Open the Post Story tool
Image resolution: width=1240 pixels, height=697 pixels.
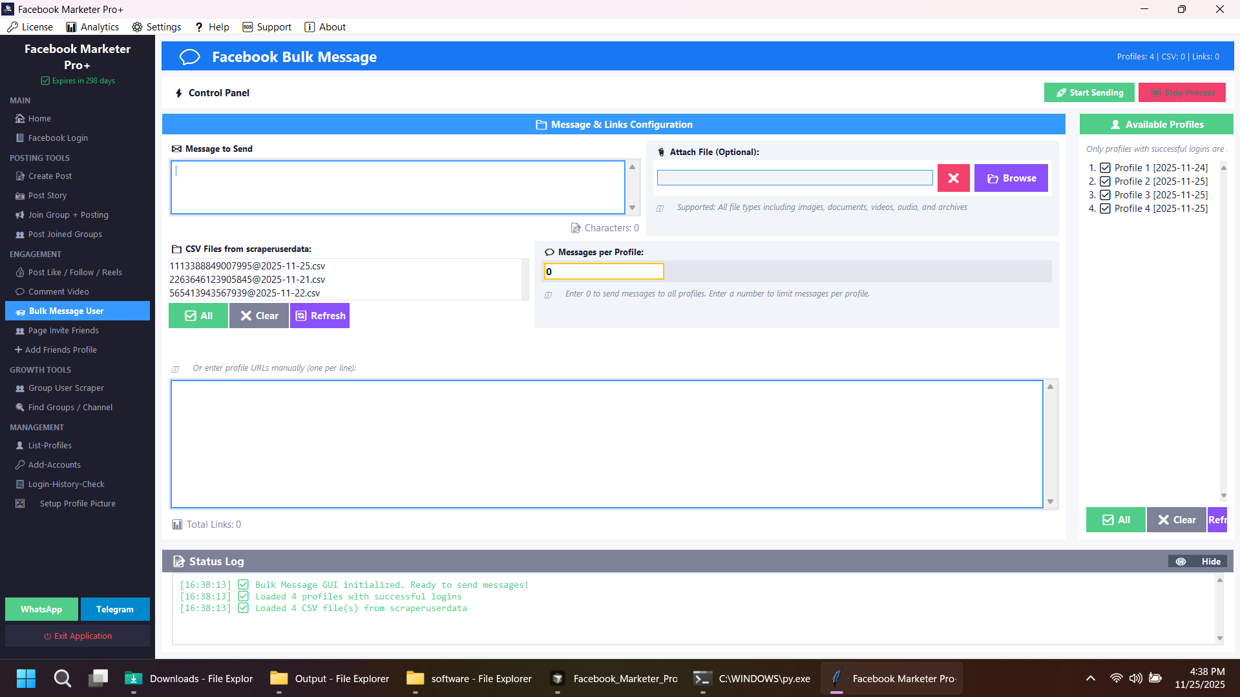[x=47, y=195]
